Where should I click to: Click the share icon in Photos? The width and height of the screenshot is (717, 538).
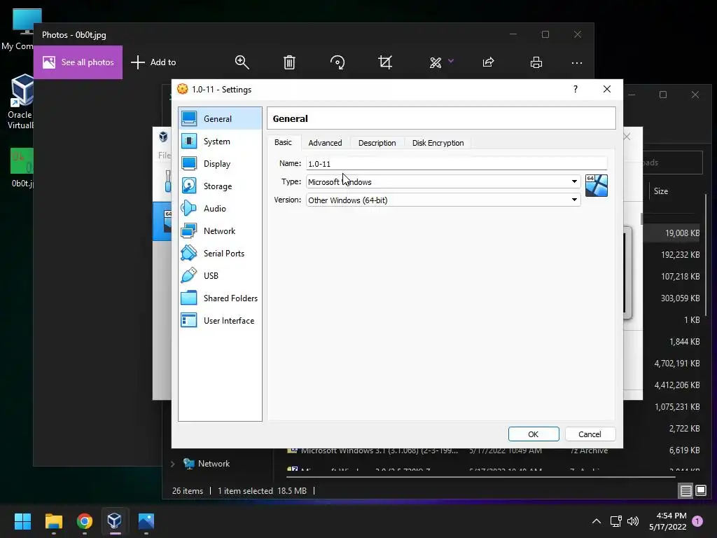pyautogui.click(x=488, y=62)
